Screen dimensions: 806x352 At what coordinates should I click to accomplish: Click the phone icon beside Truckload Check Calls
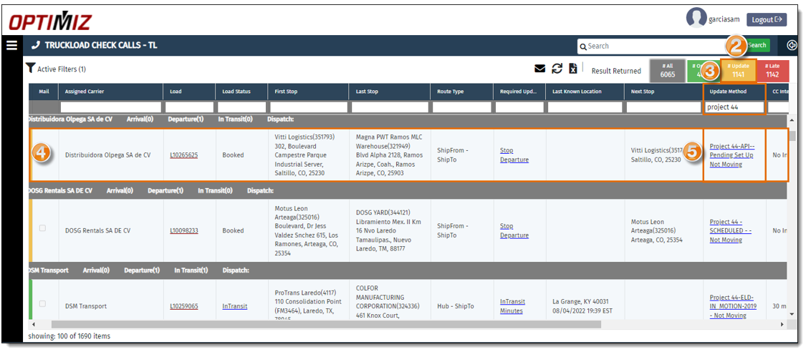pyautogui.click(x=36, y=46)
